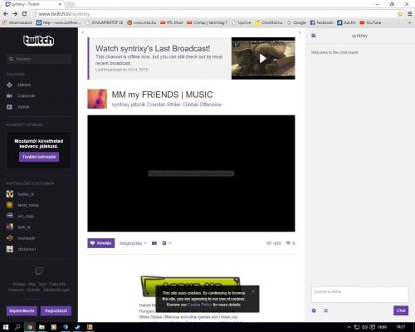Viewport: 415px width, 332px height.
Task: Open the Facebook bookmark
Action: click(x=321, y=22)
